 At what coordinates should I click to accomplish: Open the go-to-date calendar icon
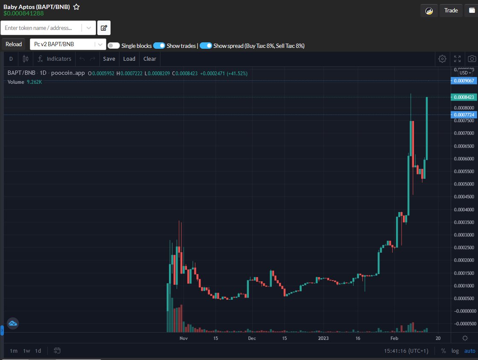57,350
